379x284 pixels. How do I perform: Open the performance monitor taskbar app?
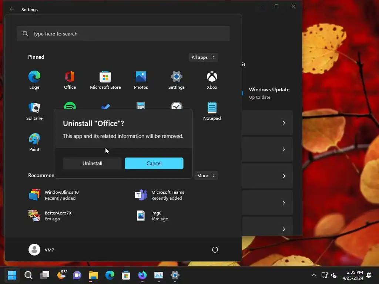pyautogui.click(x=158, y=275)
